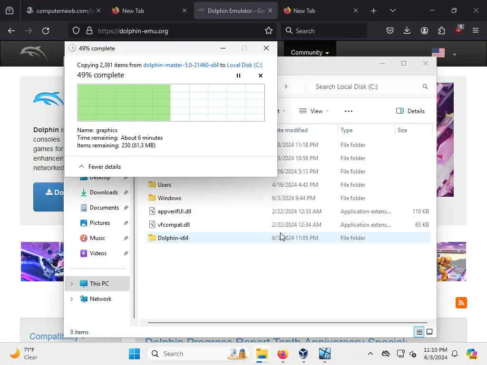This screenshot has height=365, width=487.
Task: Open Firefox from the taskbar
Action: pos(282,354)
